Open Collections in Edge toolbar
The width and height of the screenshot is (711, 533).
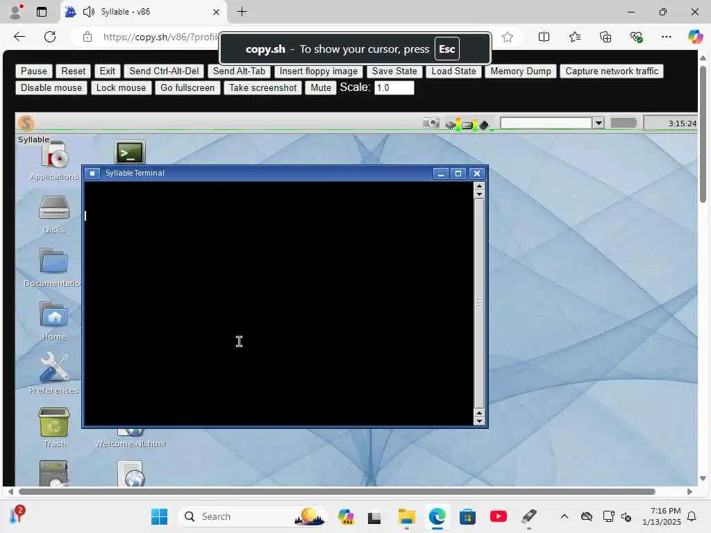pyautogui.click(x=605, y=37)
